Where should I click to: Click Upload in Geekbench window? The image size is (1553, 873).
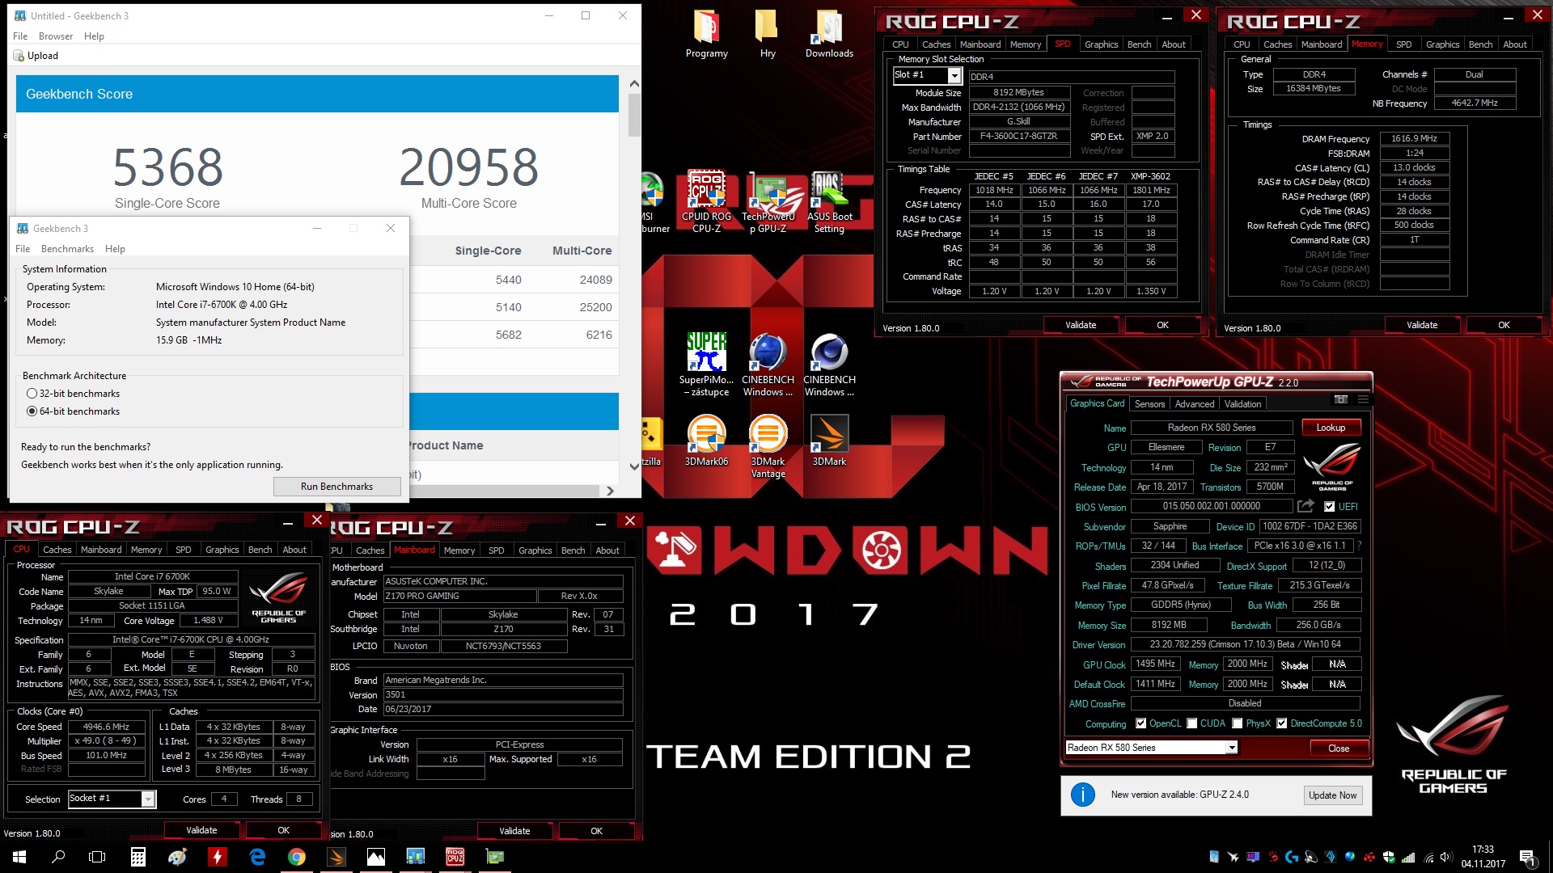tap(36, 56)
